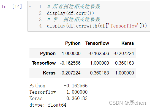
Task: Select the Python row label
Action: coord(48,54)
